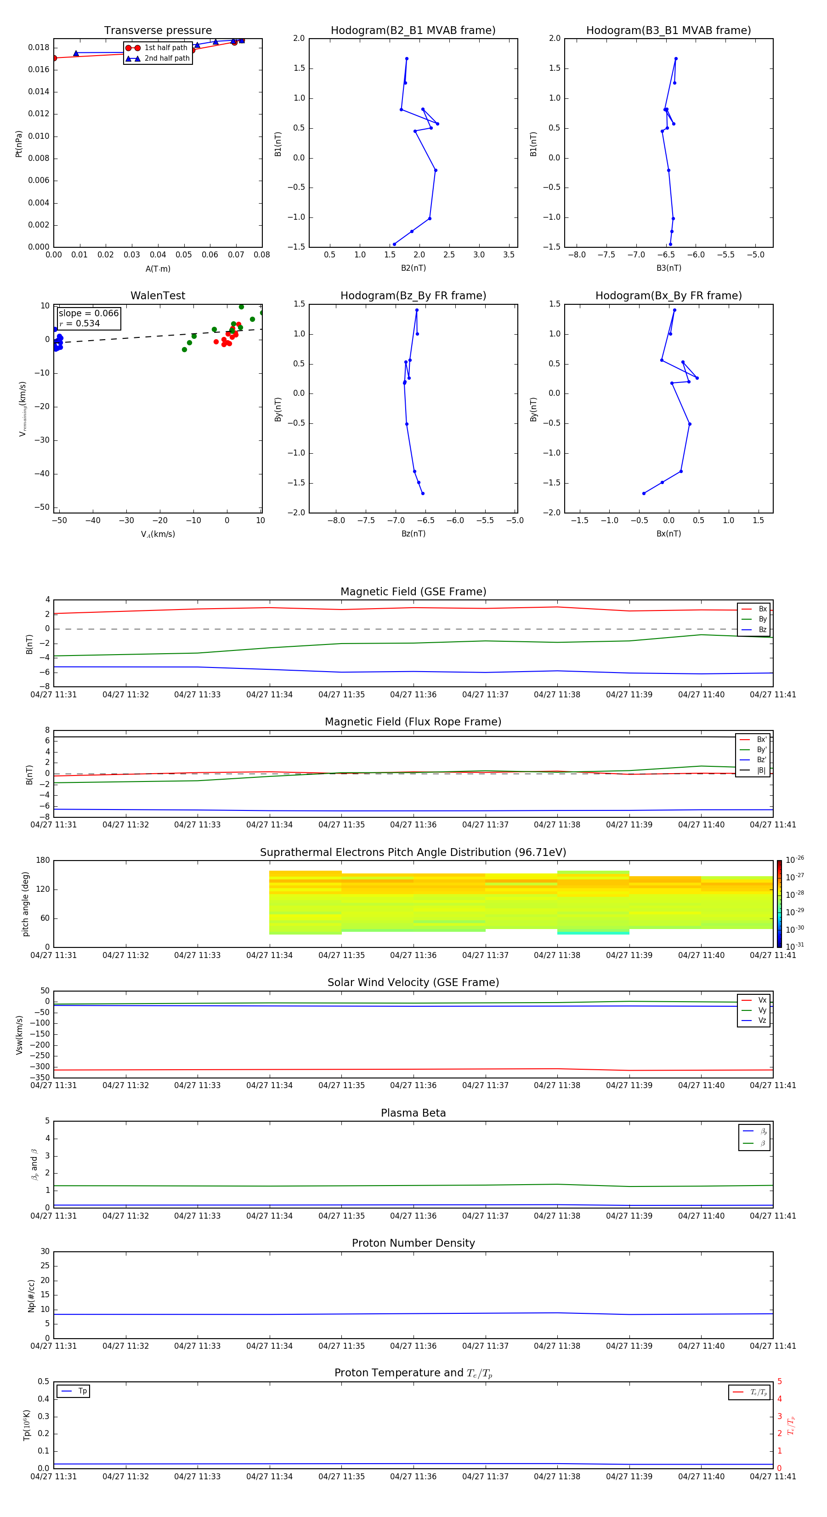Image resolution: width=827 pixels, height=1517 pixels.
Task: Click the 'Solar Wind Velocity (GSE Frame)' title
Action: [x=413, y=982]
